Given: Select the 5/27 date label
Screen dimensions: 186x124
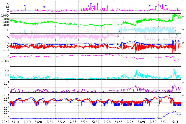Looking at the screenshot, I should click(119, 122).
